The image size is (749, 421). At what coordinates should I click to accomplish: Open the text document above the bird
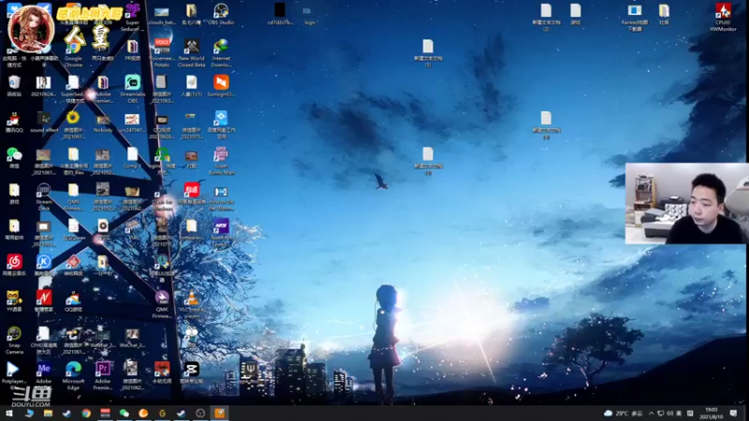pos(428,161)
